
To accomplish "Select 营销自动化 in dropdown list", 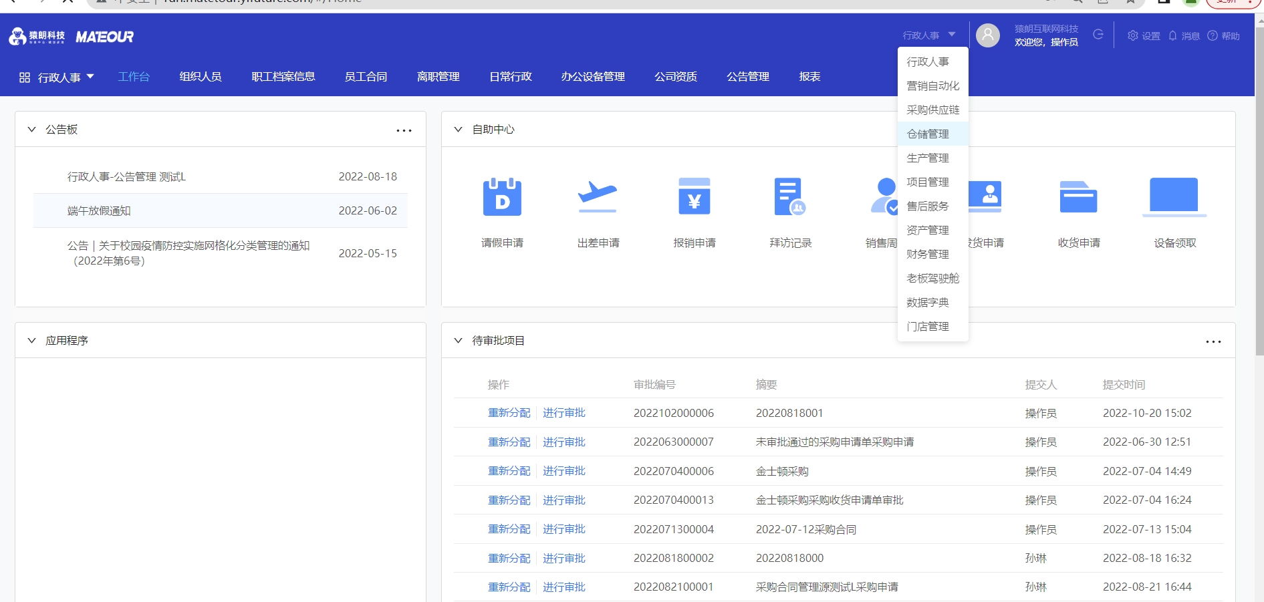I will (932, 86).
